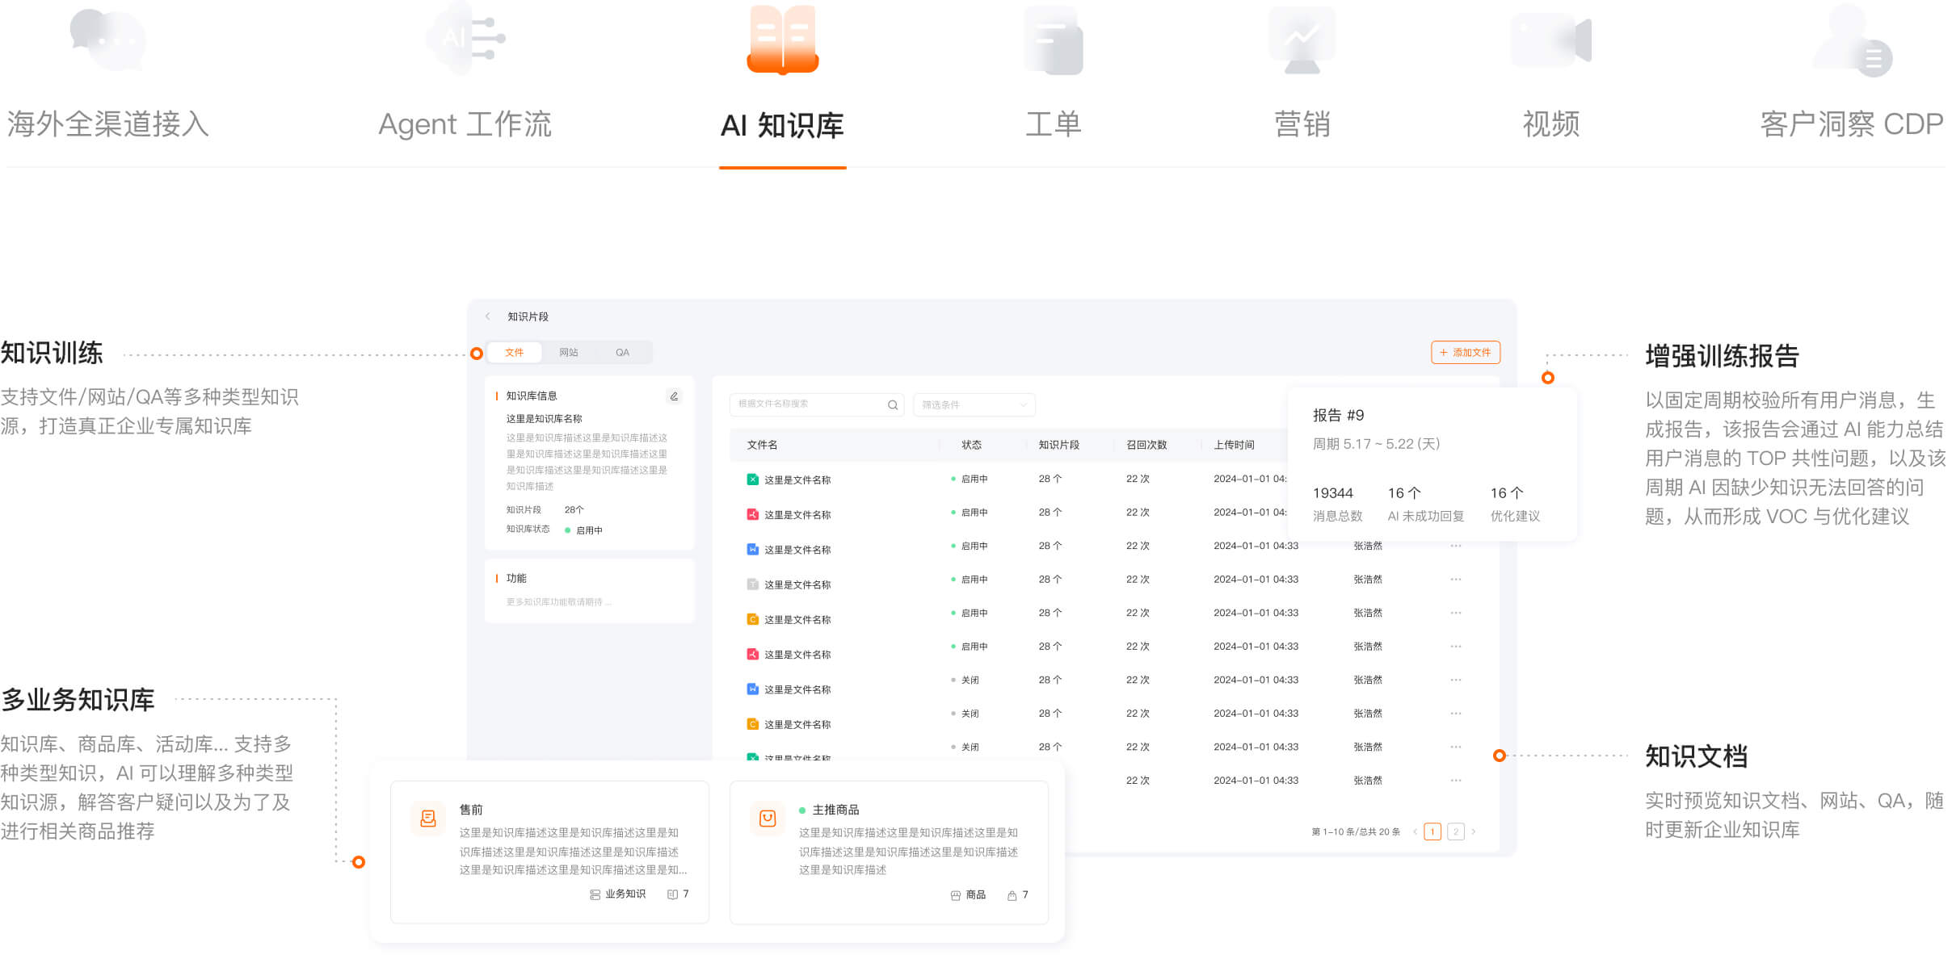The image size is (1952, 959).
Task: Select the 文件 tab
Action: 514,353
